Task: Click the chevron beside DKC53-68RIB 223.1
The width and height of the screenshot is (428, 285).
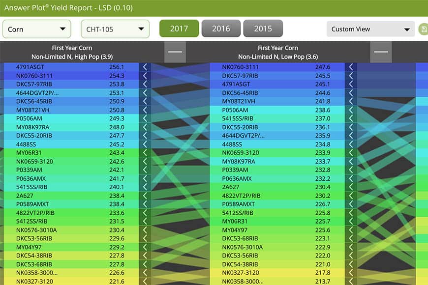Action: pyautogui.click(x=351, y=238)
